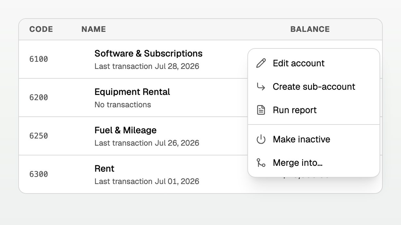401x225 pixels.
Task: Choose Edit account from the context menu
Action: coord(314,63)
